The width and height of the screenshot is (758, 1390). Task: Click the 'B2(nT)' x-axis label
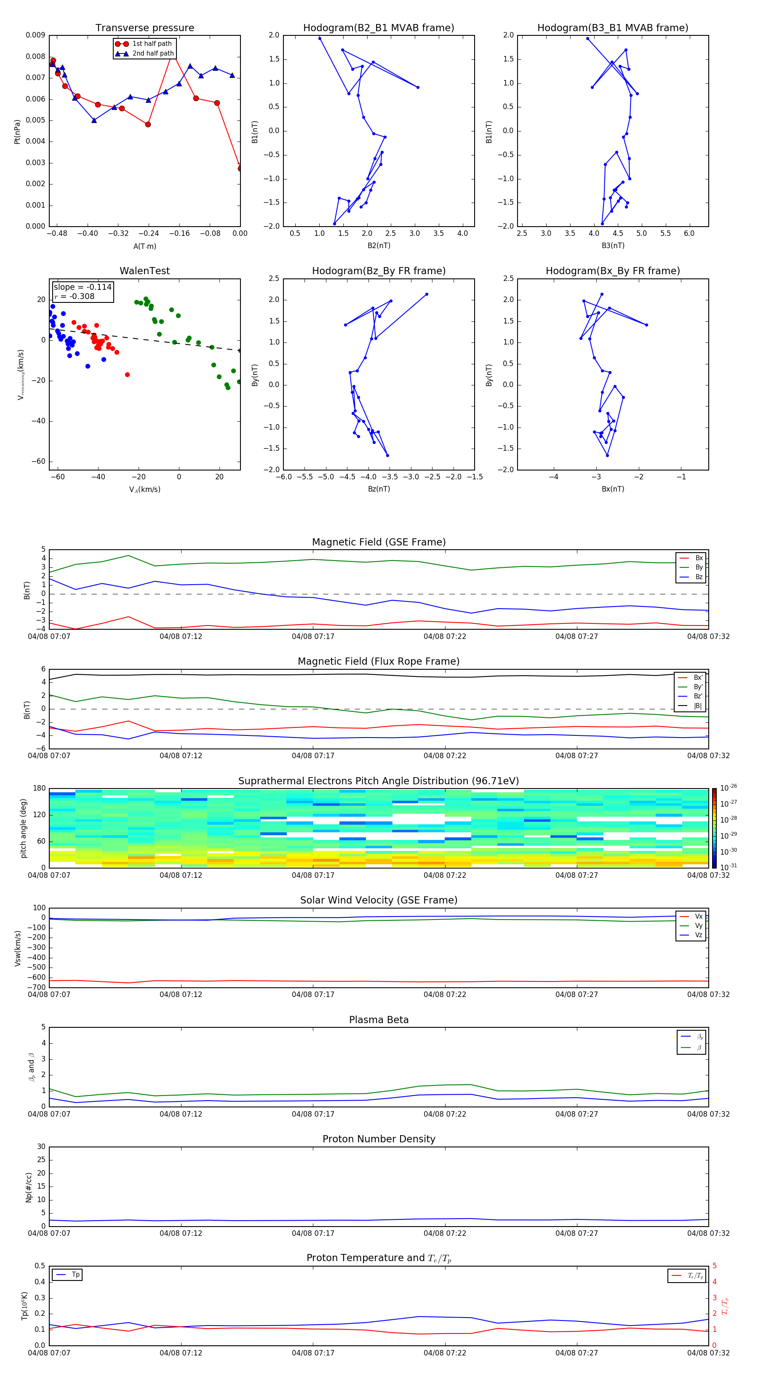tap(379, 246)
